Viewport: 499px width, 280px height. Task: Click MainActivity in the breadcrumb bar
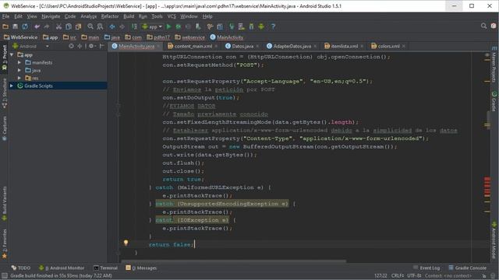point(227,37)
